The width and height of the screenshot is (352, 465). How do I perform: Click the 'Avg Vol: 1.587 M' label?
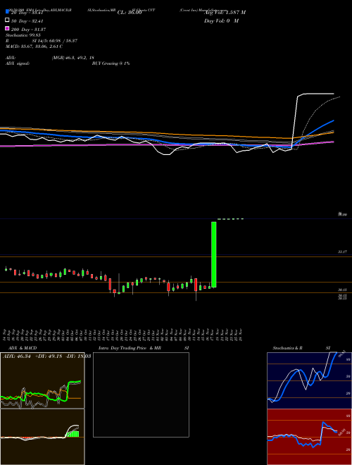point(225,13)
